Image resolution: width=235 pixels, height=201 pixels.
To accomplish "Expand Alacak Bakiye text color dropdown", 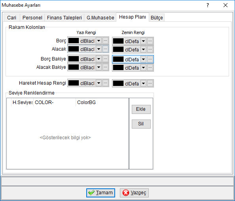I will click(99, 67).
